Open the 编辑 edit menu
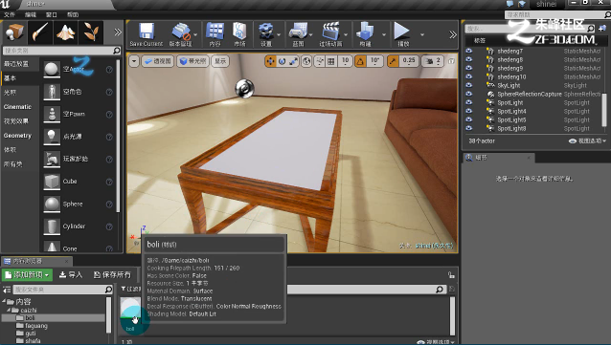Image resolution: width=611 pixels, height=345 pixels. pyautogui.click(x=31, y=14)
